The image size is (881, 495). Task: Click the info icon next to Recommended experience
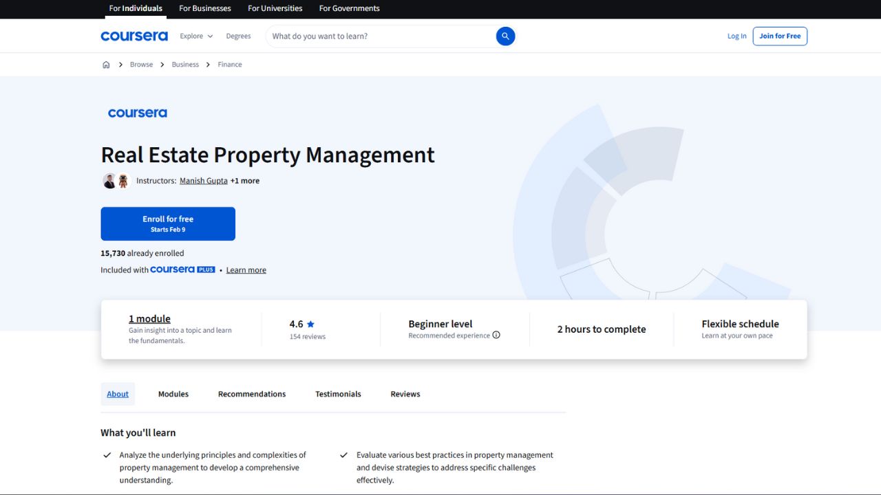coord(496,335)
